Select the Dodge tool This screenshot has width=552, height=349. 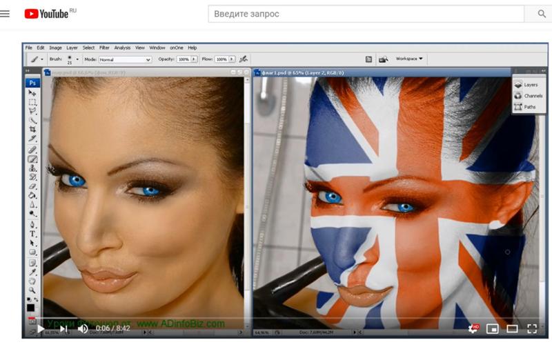pos(32,214)
